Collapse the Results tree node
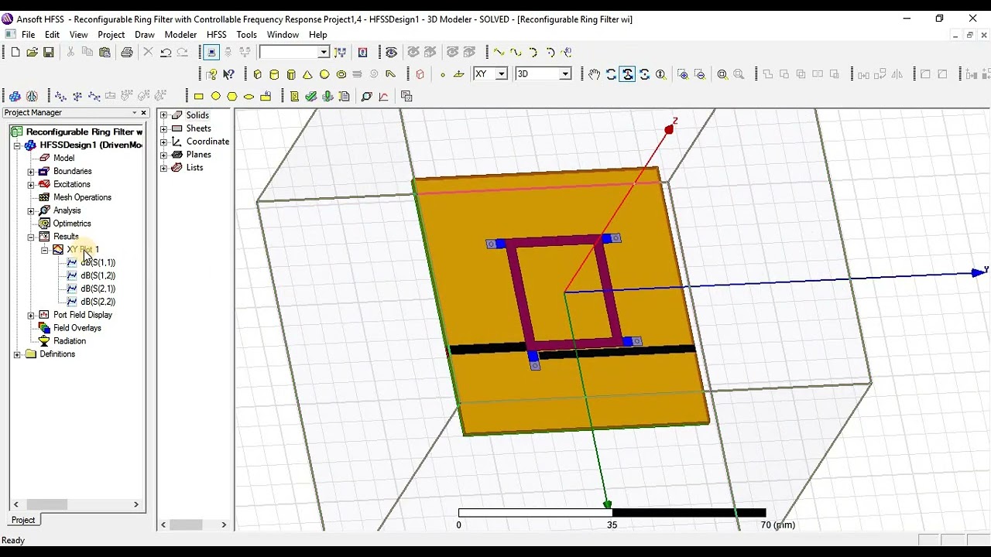Viewport: 991px width, 557px height. (31, 237)
